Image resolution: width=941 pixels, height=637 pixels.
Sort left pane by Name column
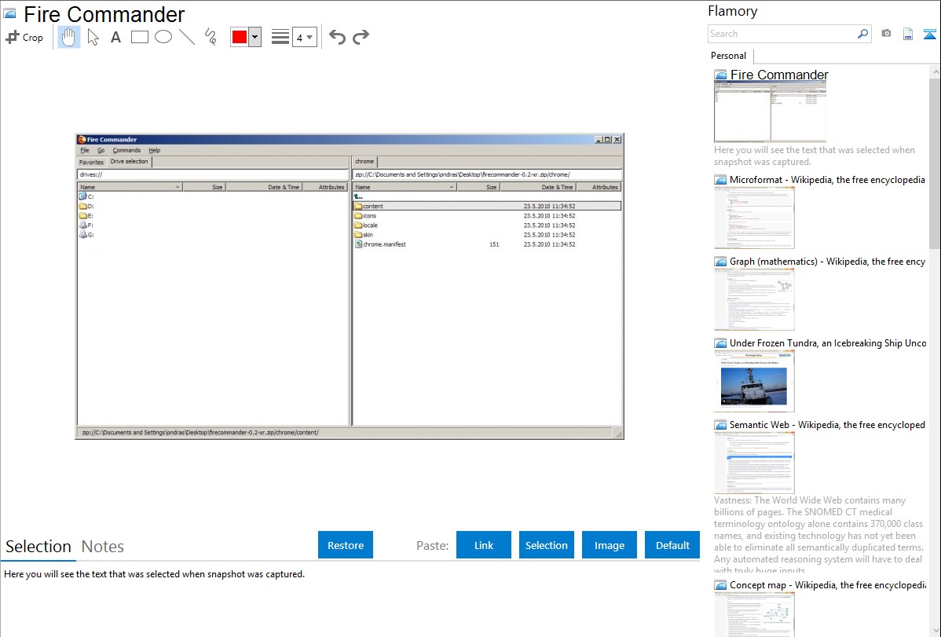130,187
